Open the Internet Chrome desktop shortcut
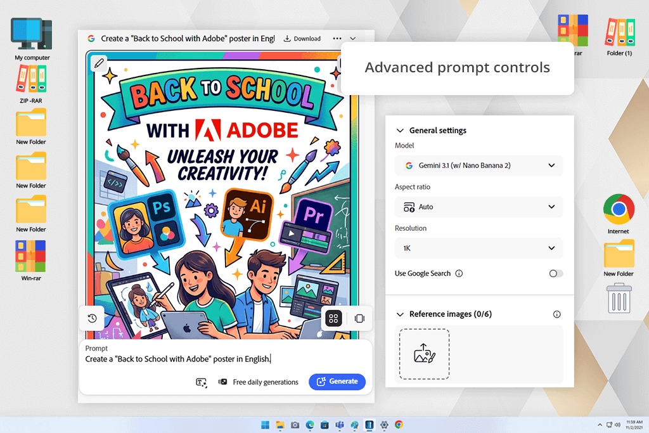The width and height of the screenshot is (649, 433). [619, 214]
